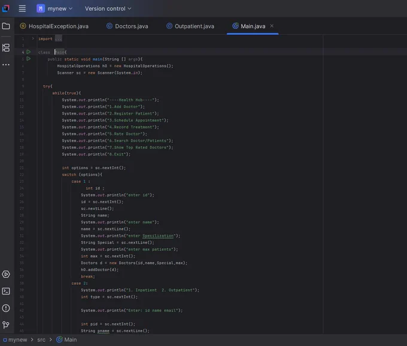Image resolution: width=407 pixels, height=346 pixels.
Task: Click the "case 2:" label
Action: coord(80,283)
